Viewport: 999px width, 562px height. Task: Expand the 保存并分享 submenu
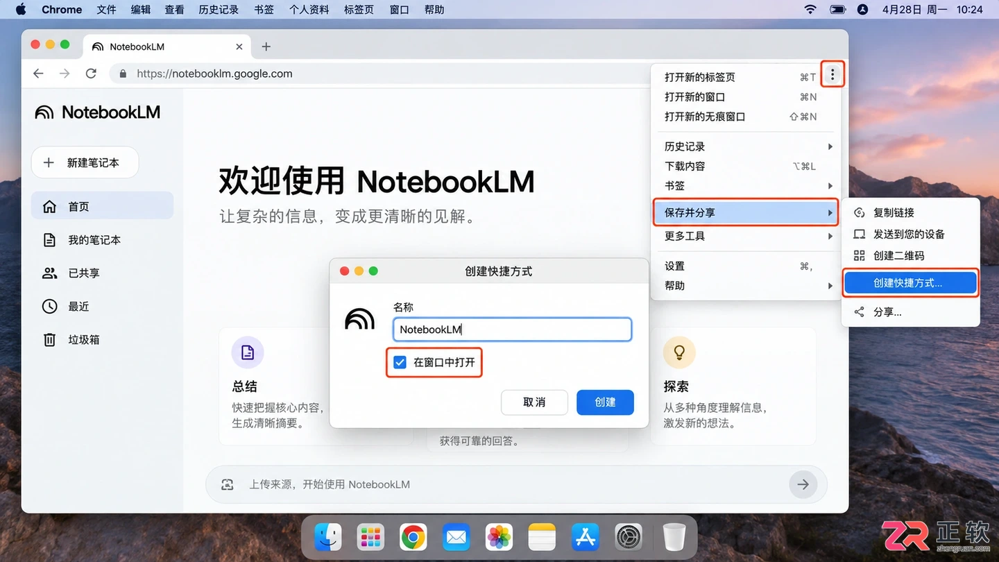744,212
